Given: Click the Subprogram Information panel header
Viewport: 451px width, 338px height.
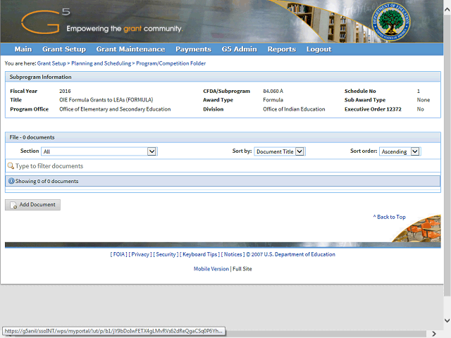Looking at the screenshot, I should (223, 77).
